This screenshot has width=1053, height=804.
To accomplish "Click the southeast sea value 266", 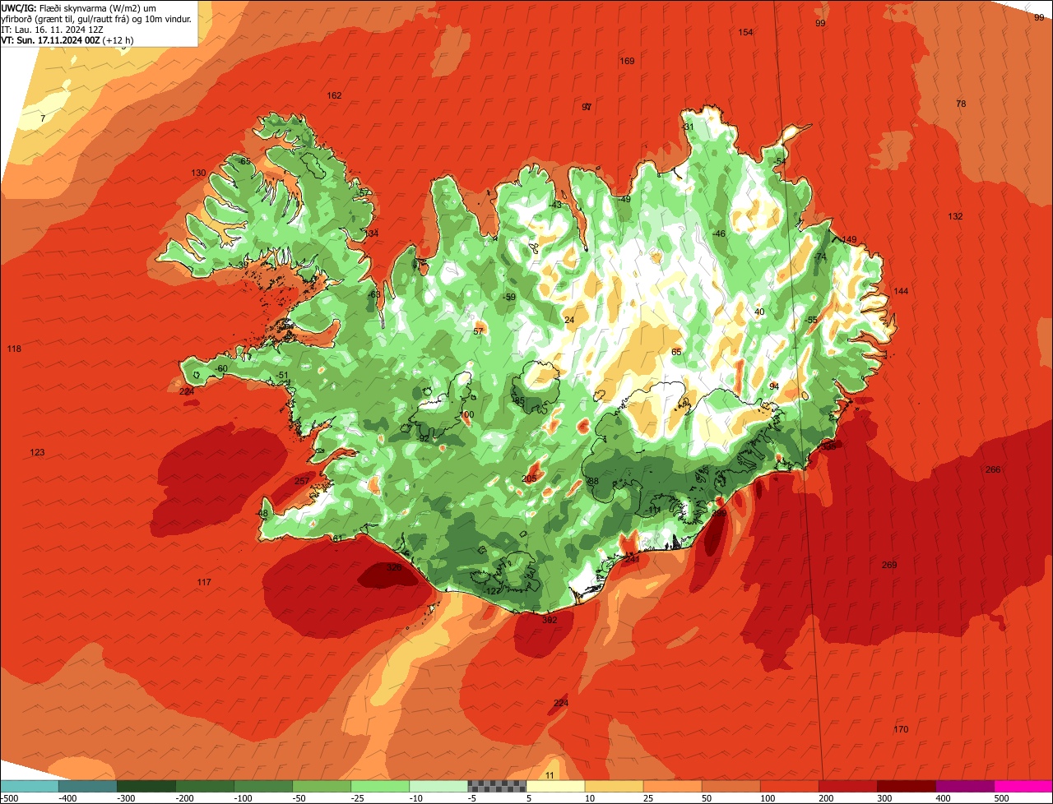I will [993, 469].
